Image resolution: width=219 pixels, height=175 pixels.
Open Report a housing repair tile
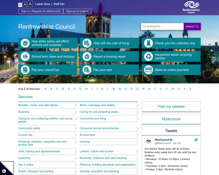(x=109, y=57)
